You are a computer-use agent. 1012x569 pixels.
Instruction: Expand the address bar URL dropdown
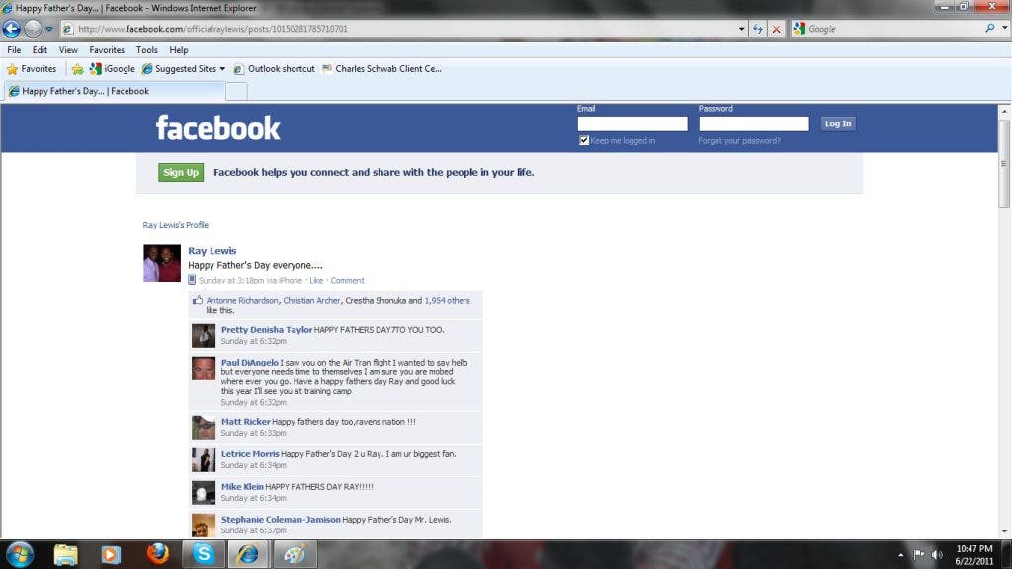741,29
